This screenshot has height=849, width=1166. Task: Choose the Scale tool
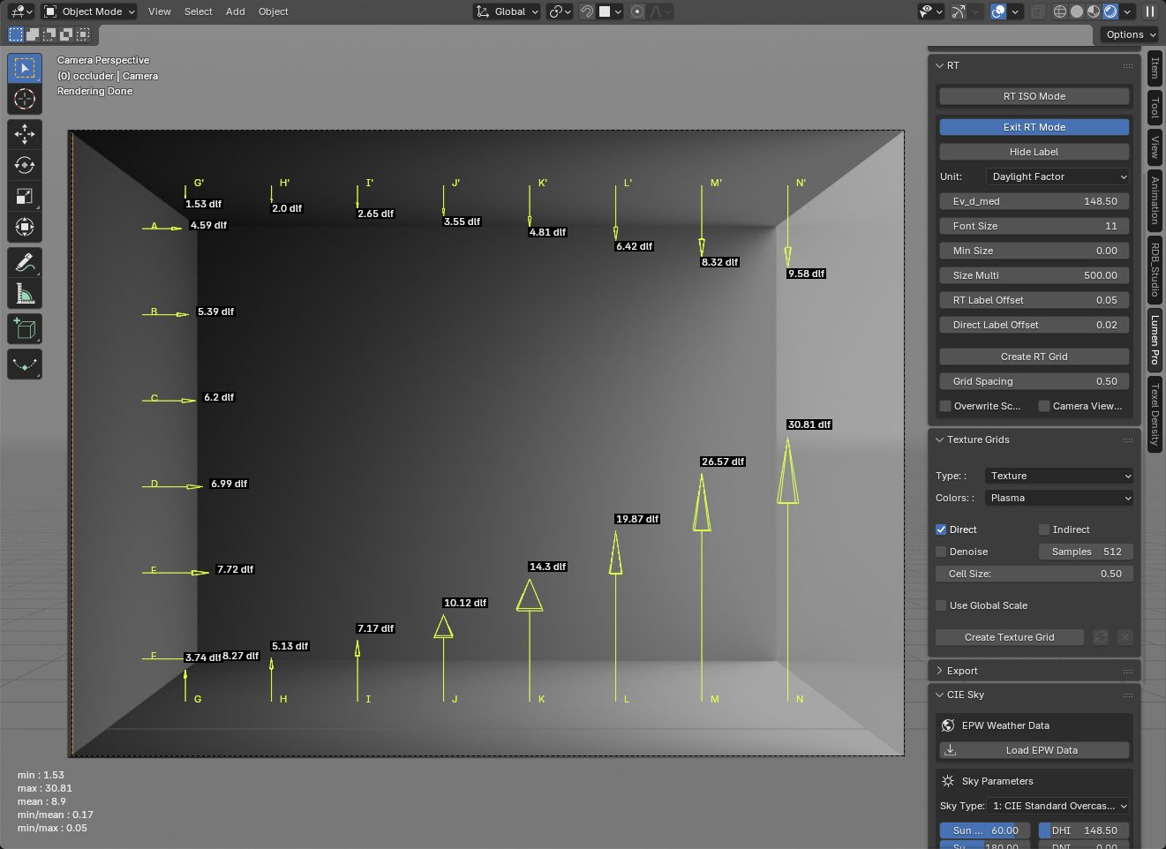pyautogui.click(x=25, y=196)
